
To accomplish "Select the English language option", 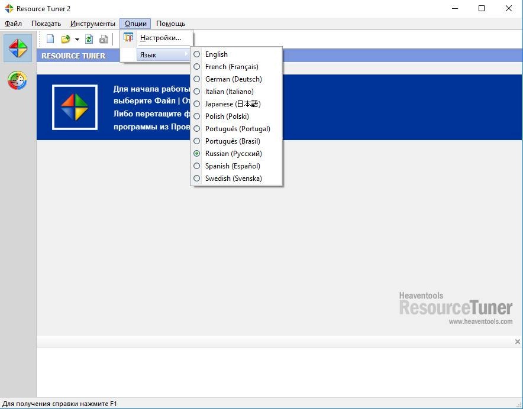I will 236,54.
